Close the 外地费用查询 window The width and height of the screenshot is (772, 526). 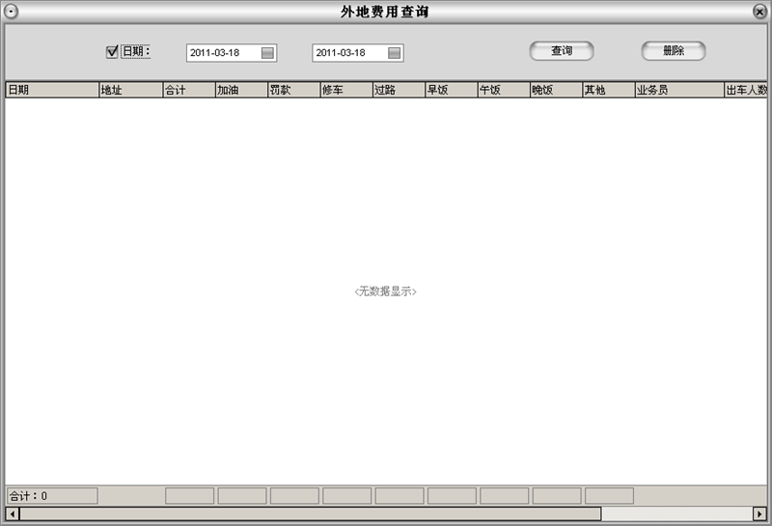click(x=759, y=12)
